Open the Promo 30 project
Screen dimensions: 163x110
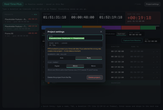21,35
